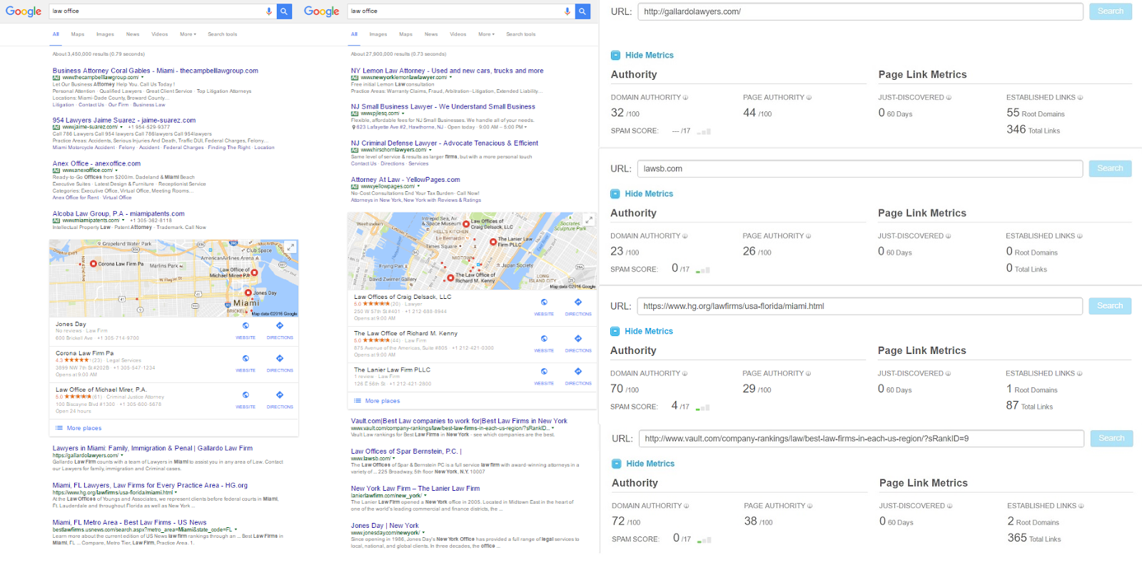Click microphone icon in New York results search box
The height and width of the screenshot is (565, 1142).
pyautogui.click(x=567, y=11)
